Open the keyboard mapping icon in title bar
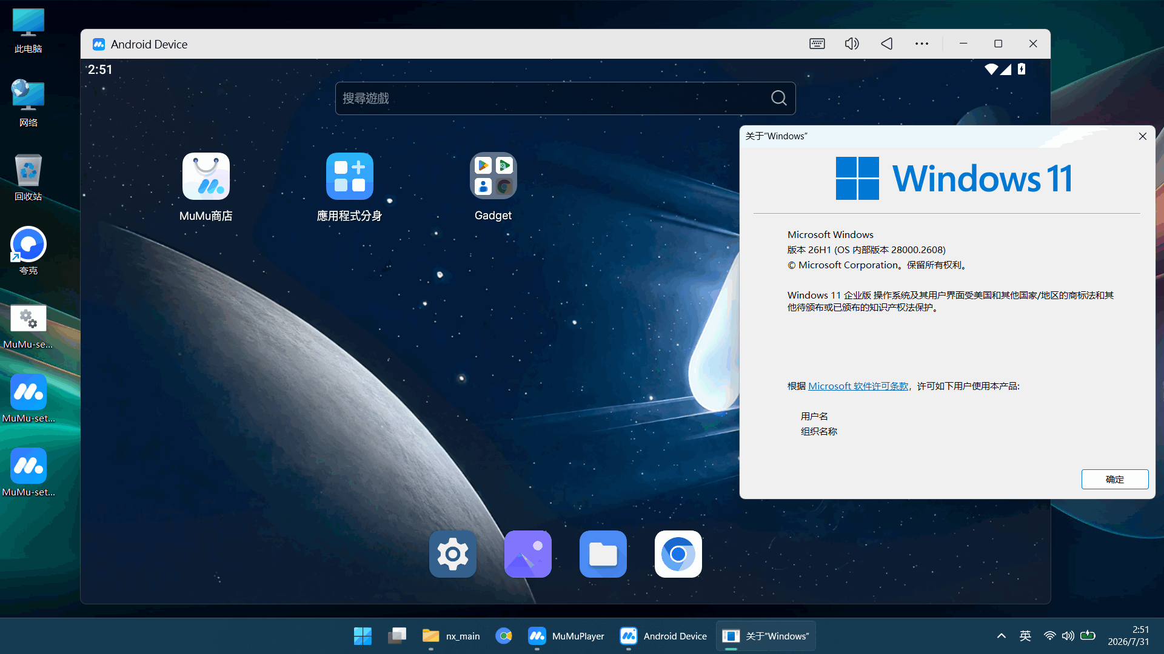 click(x=817, y=44)
